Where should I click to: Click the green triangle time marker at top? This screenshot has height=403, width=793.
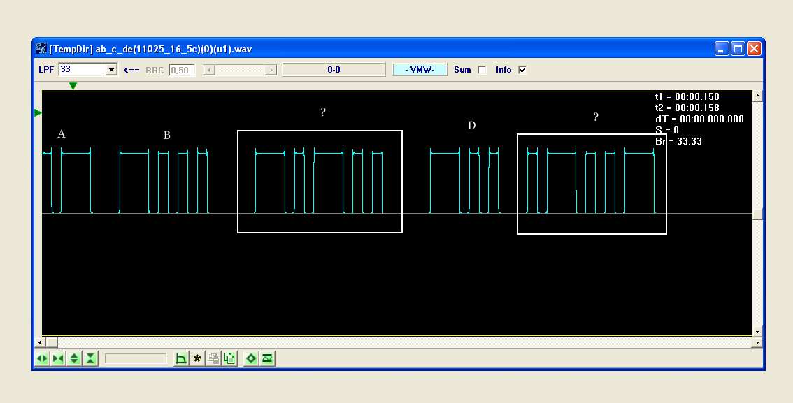73,86
